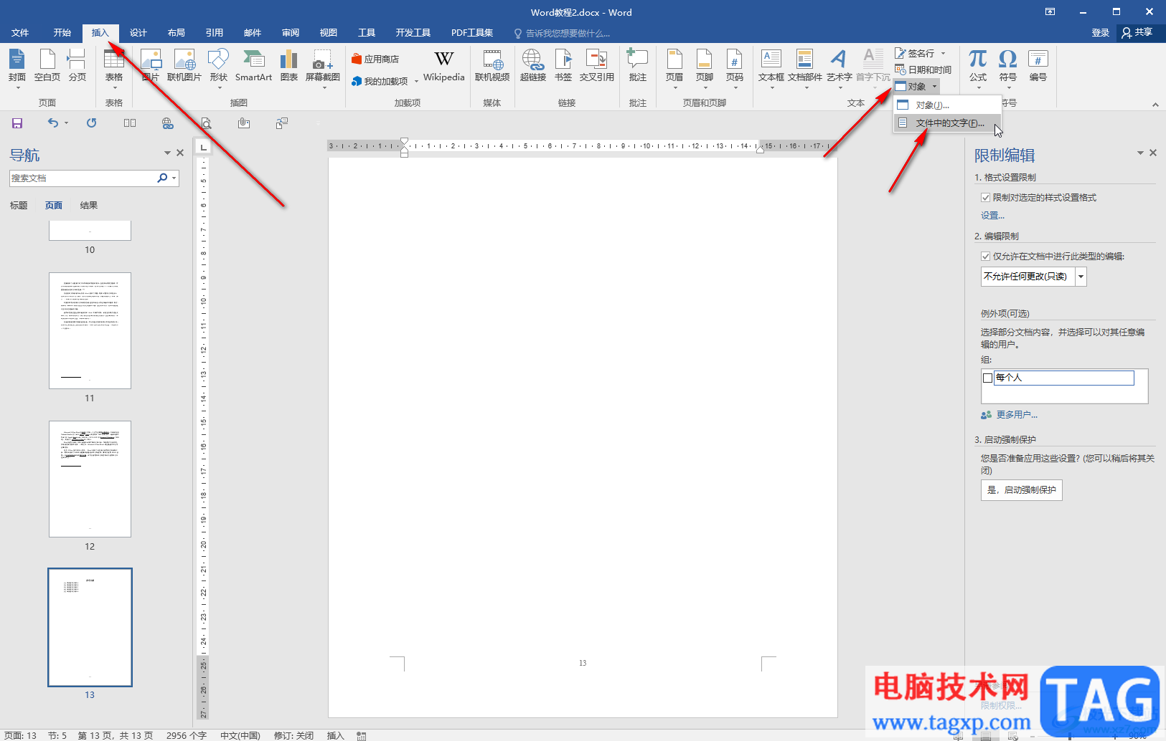
Task: Select 文件中的文字(F)... menu item
Action: [x=947, y=123]
